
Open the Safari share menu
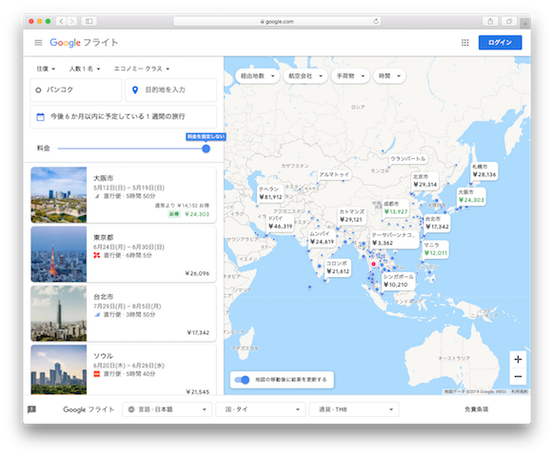[x=490, y=21]
